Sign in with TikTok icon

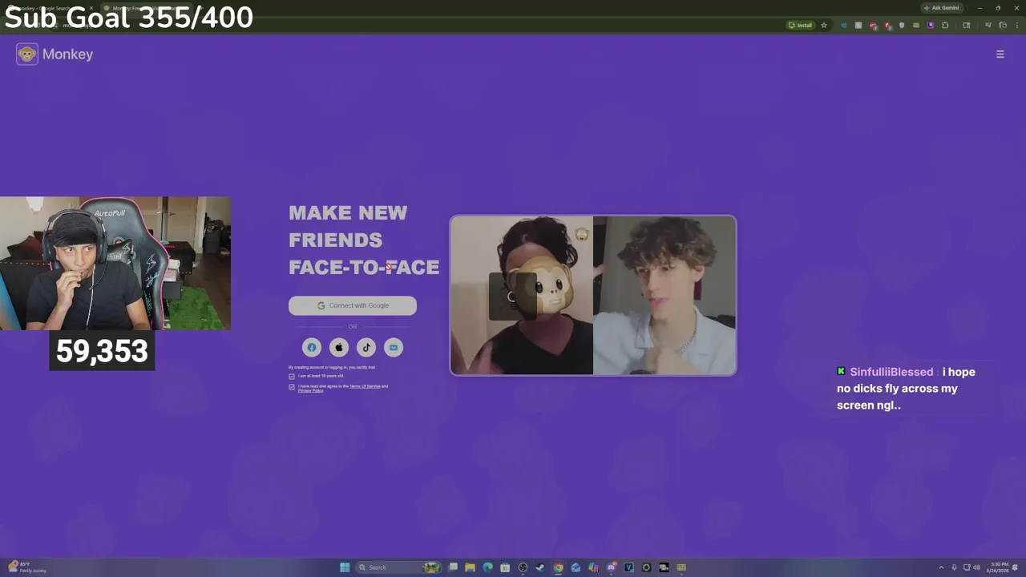366,347
